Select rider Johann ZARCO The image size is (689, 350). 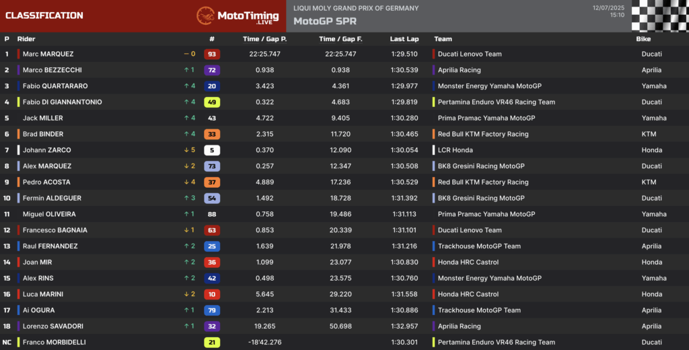tap(47, 150)
